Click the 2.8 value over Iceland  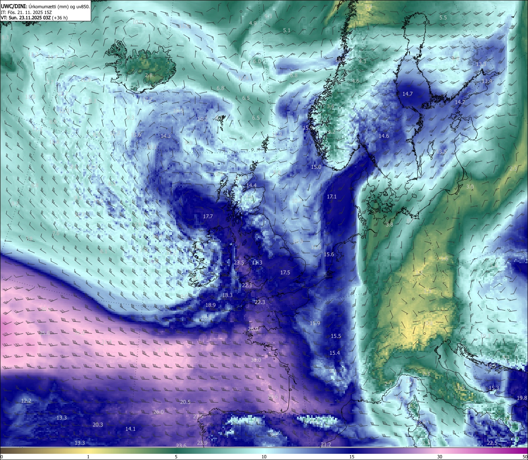[x=149, y=75]
